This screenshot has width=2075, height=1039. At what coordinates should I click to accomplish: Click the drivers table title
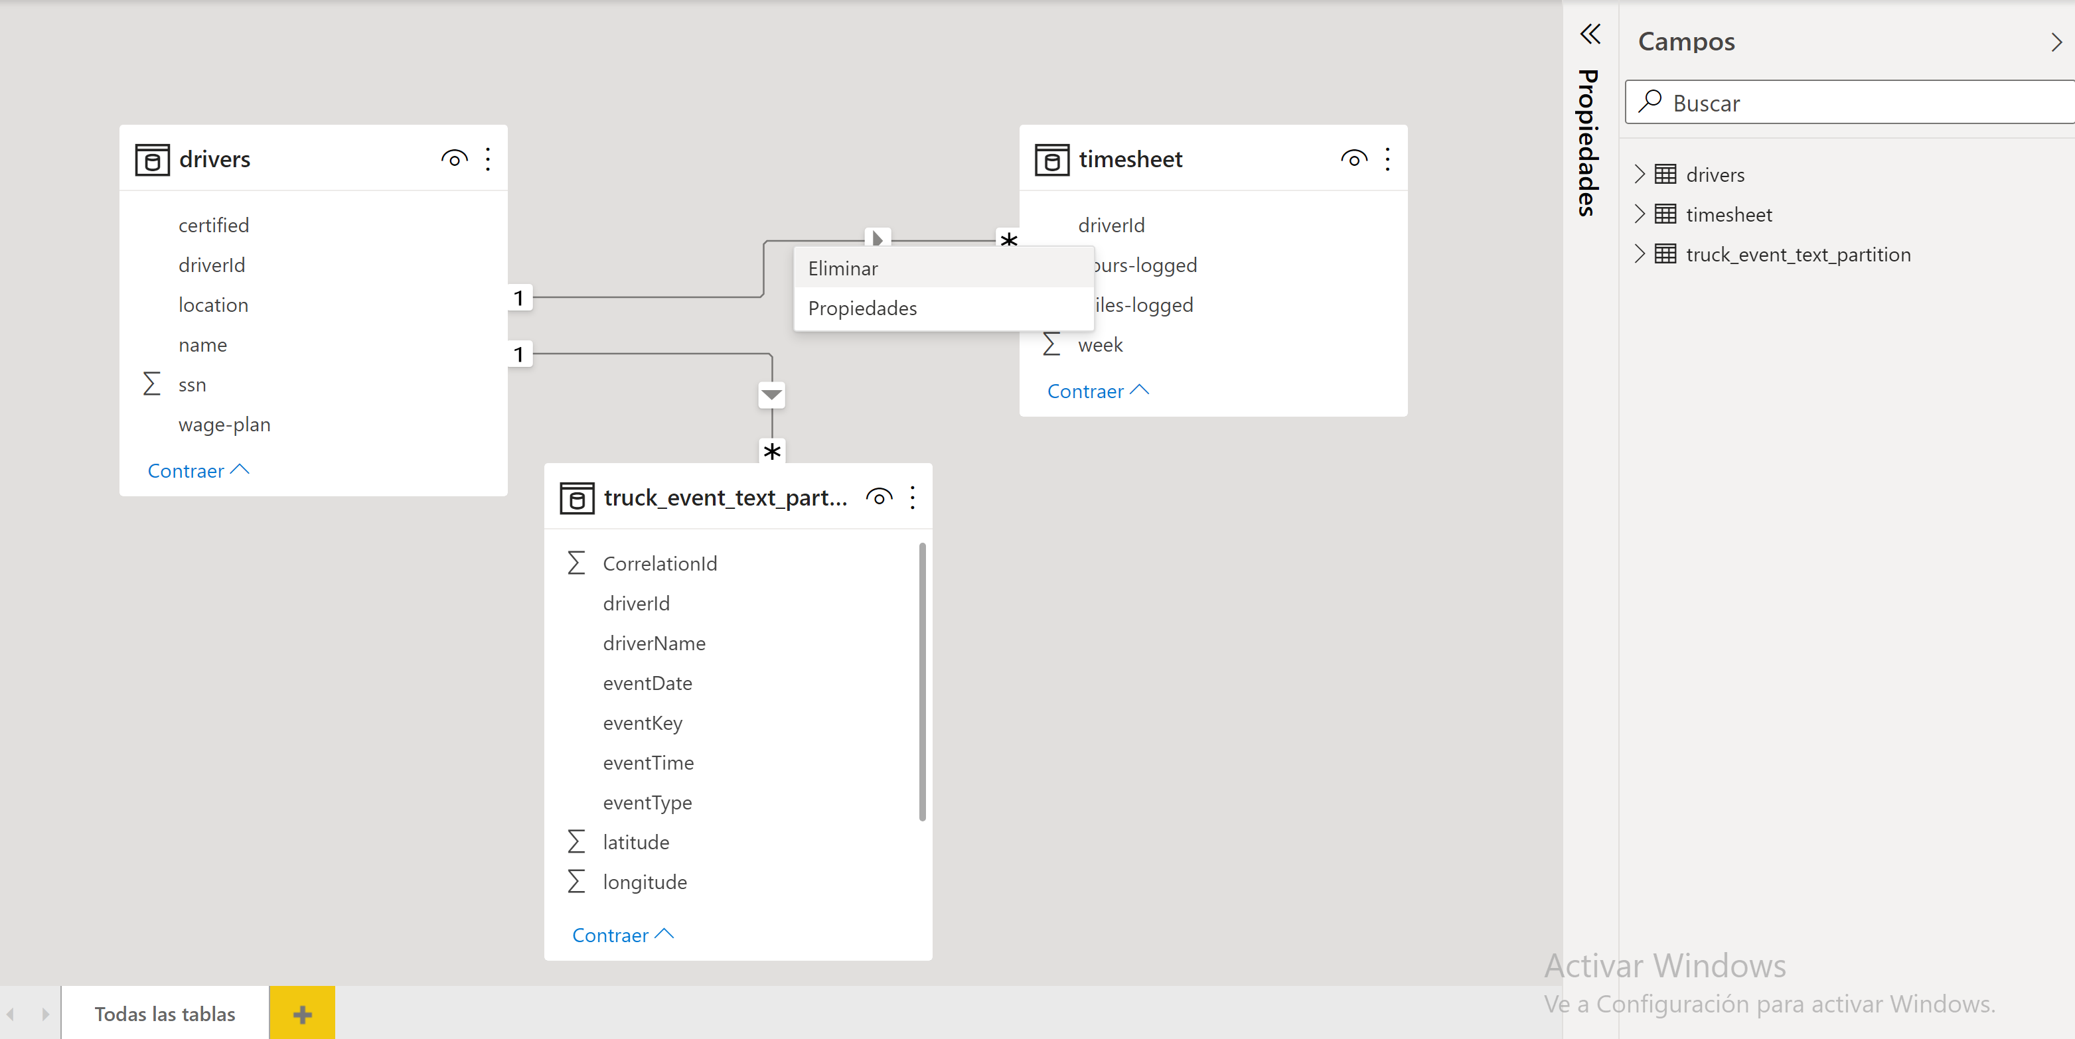(x=214, y=159)
